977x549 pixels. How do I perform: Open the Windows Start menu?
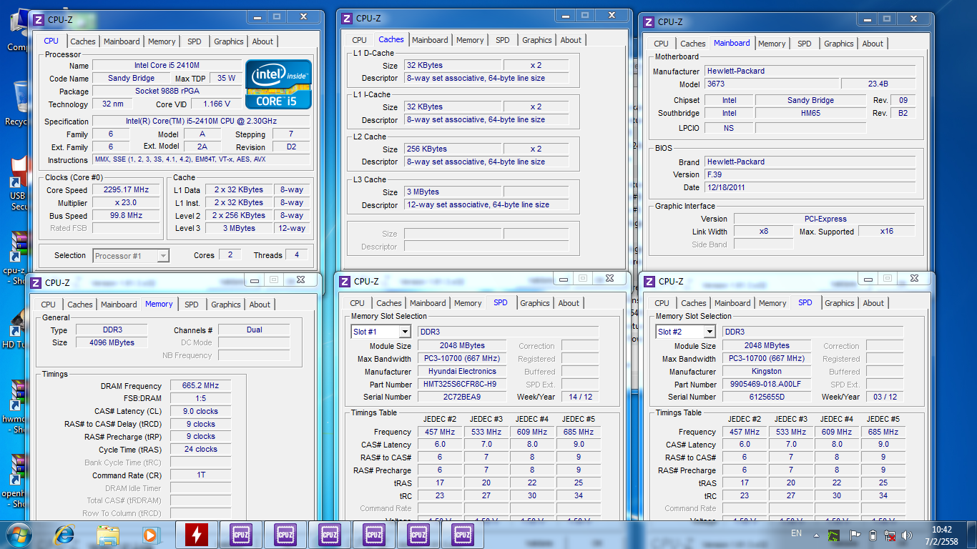18,534
